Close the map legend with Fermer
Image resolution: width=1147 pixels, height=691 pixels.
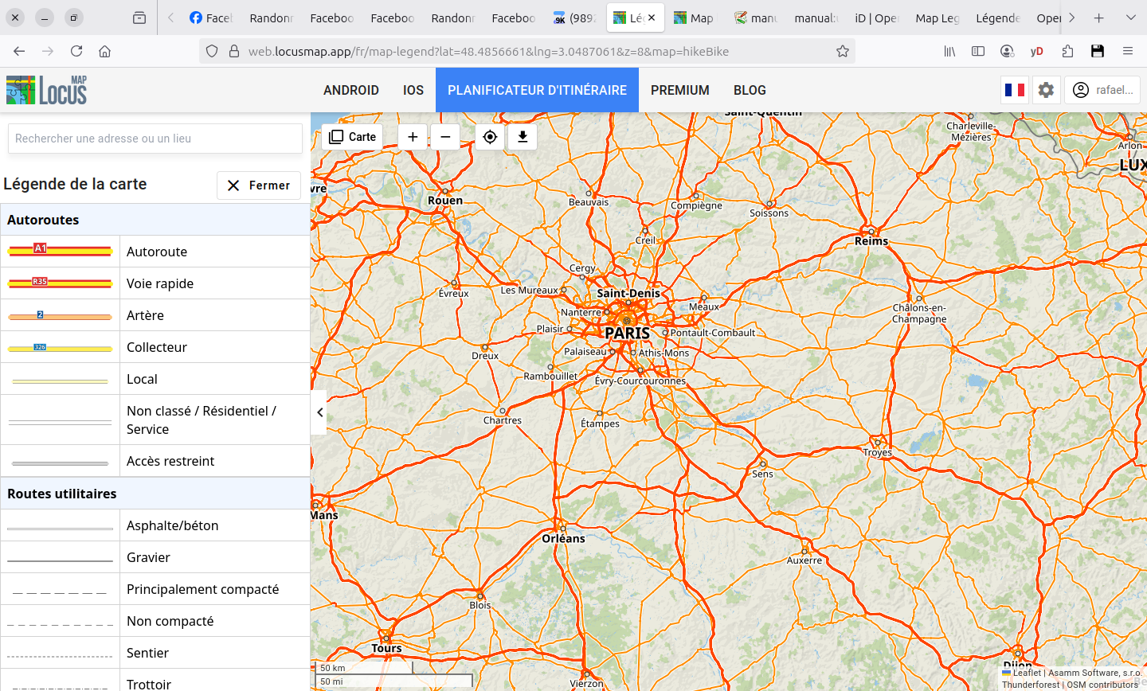(259, 185)
